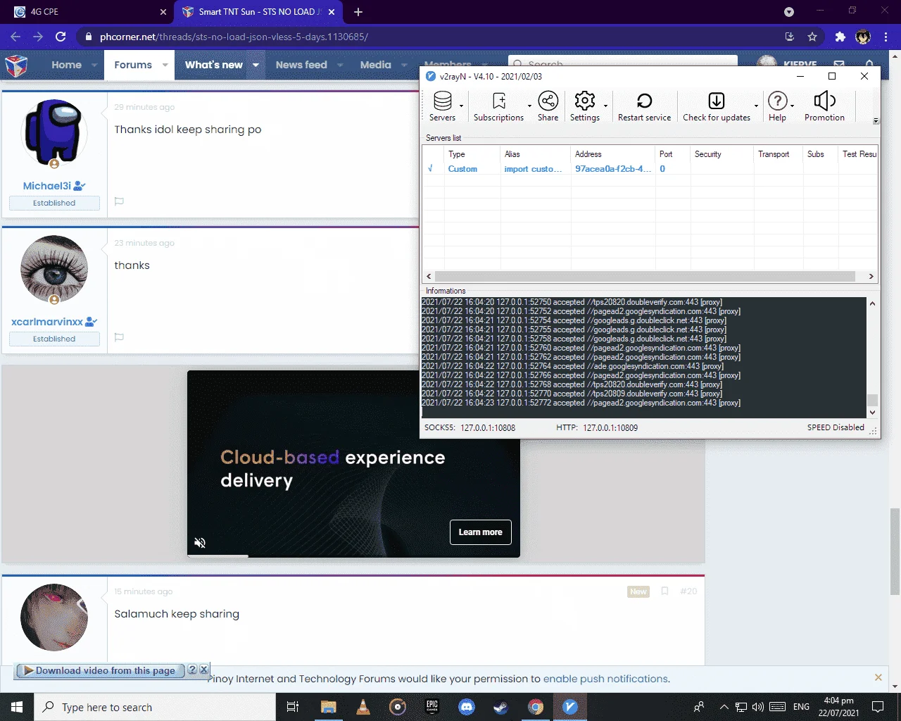Viewport: 901px width, 721px height.
Task: Restart the v2rayN service
Action: 644,107
